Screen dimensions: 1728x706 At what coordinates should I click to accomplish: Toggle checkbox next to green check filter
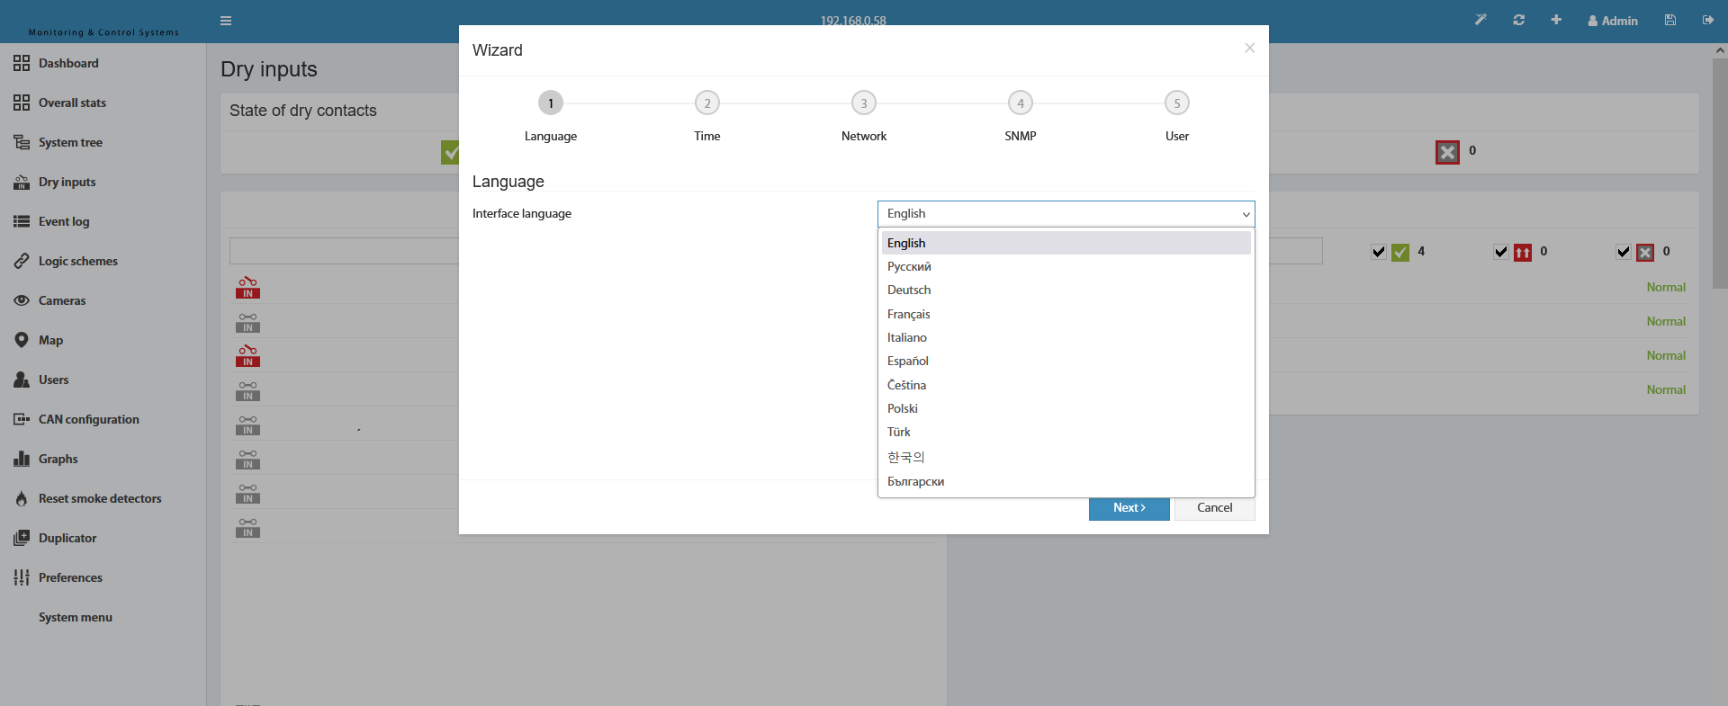click(x=1379, y=252)
